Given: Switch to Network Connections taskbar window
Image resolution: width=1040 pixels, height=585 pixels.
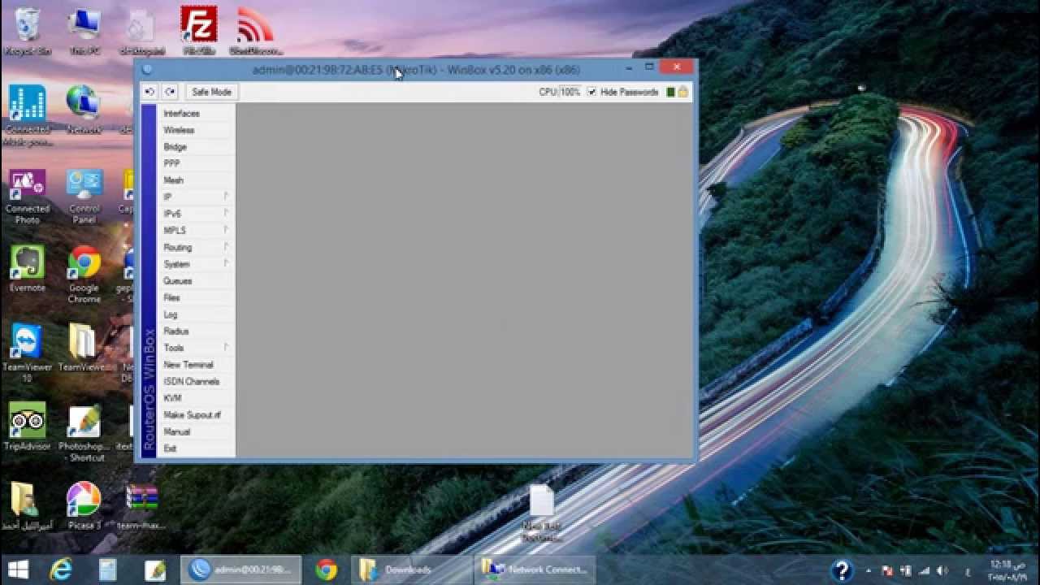Looking at the screenshot, I should 536,570.
